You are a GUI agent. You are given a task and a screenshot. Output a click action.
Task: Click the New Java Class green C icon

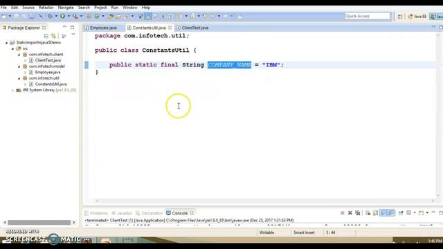(97, 17)
